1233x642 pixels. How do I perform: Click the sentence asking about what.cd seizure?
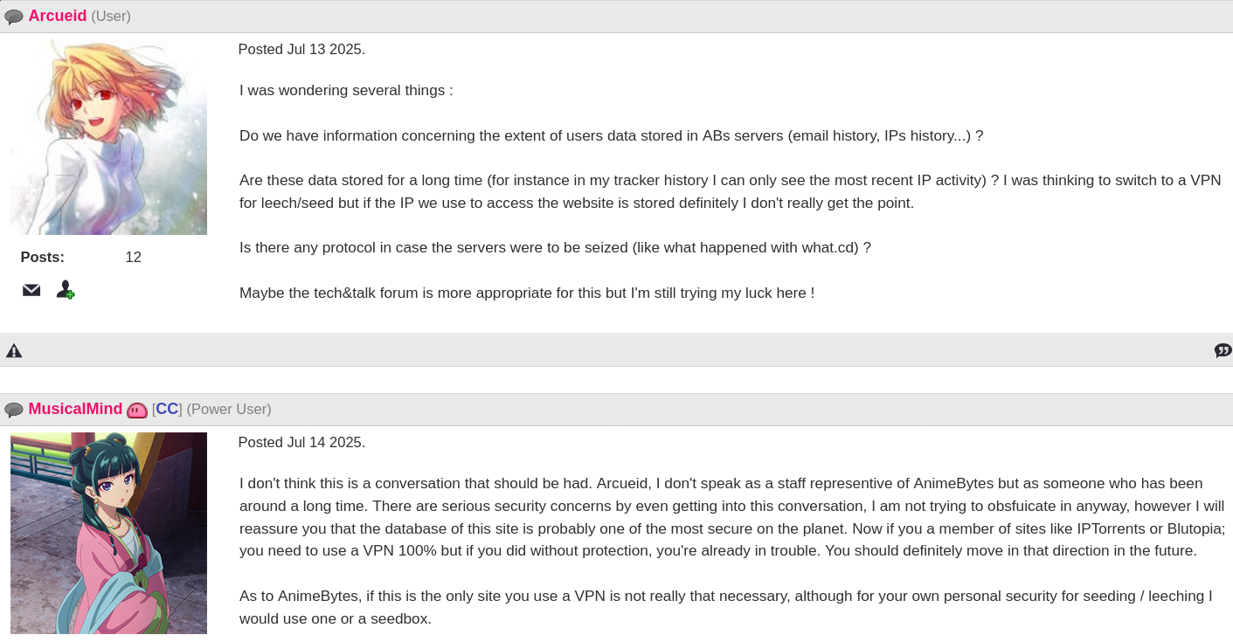(555, 247)
